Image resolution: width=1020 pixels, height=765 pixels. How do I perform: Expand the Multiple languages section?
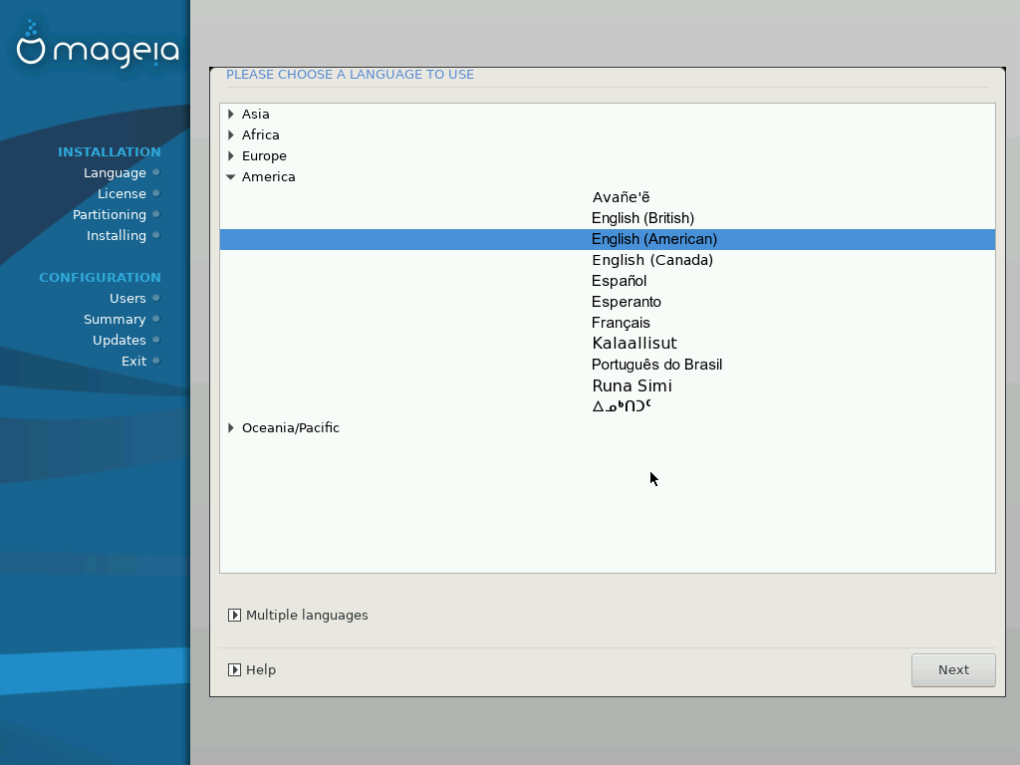coord(235,616)
